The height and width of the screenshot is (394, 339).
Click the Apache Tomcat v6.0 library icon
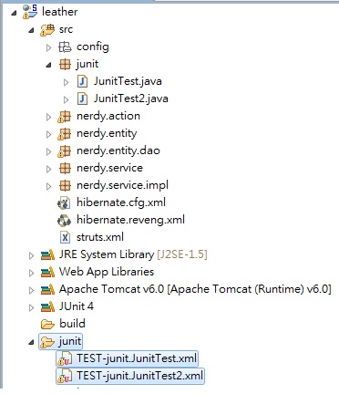pos(47,289)
